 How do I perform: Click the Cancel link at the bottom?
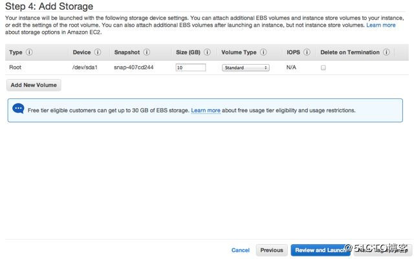(x=240, y=250)
